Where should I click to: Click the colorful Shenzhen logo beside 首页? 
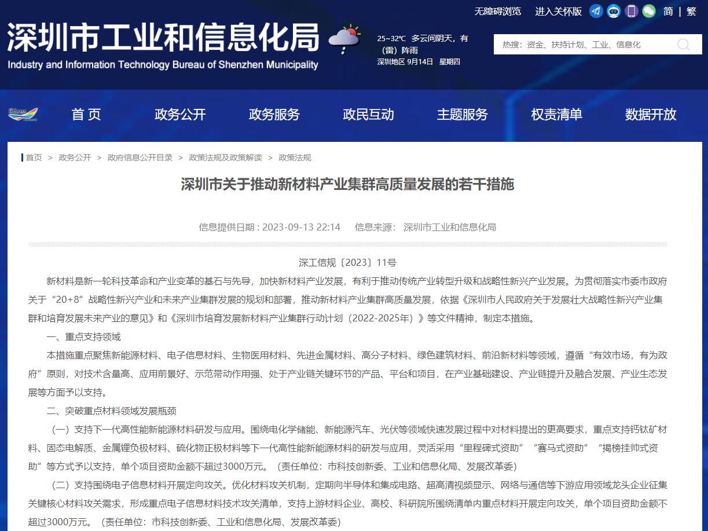pos(23,114)
